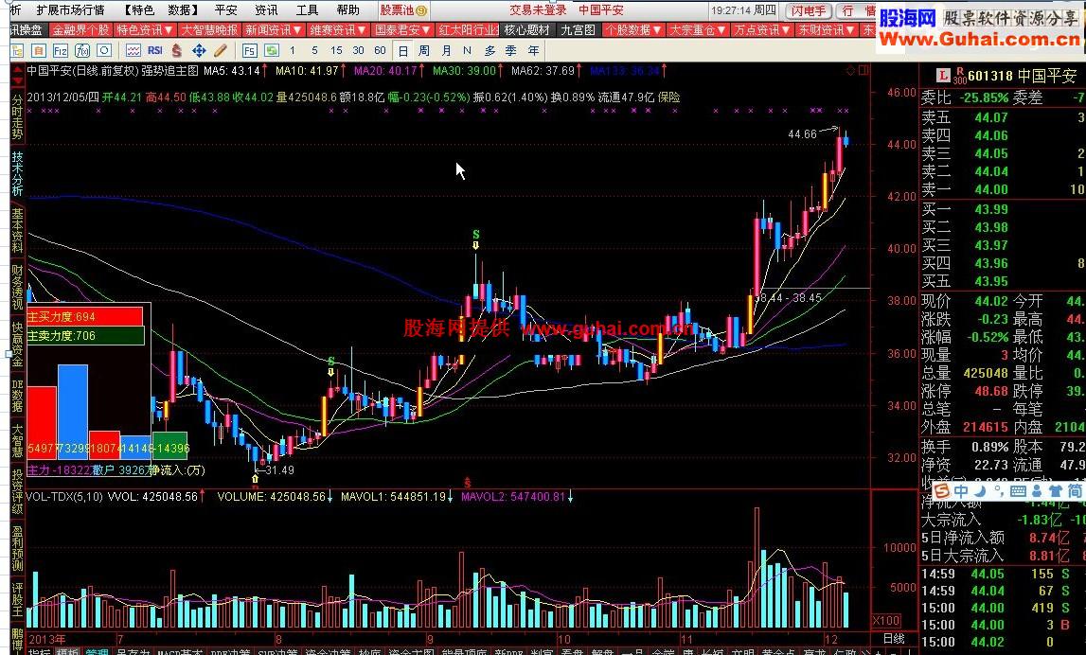Select the yearly (年) chart period

pyautogui.click(x=533, y=50)
